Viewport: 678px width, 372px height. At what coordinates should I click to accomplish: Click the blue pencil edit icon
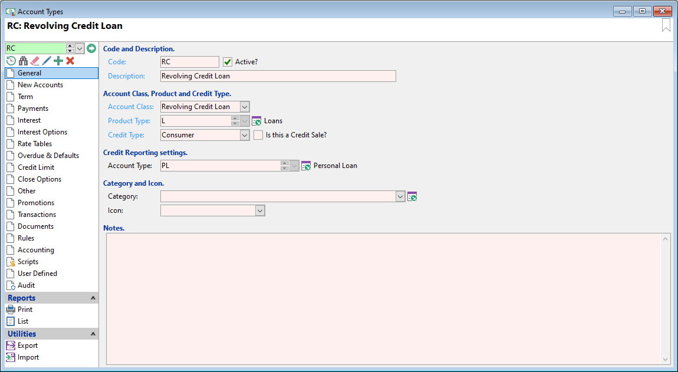click(x=47, y=61)
